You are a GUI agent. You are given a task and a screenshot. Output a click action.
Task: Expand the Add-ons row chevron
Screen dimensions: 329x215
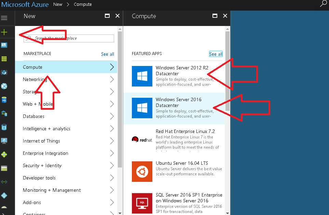click(x=112, y=202)
